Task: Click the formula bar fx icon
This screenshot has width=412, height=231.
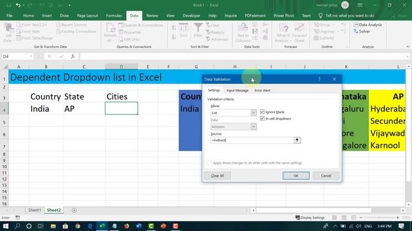Action: (x=73, y=56)
